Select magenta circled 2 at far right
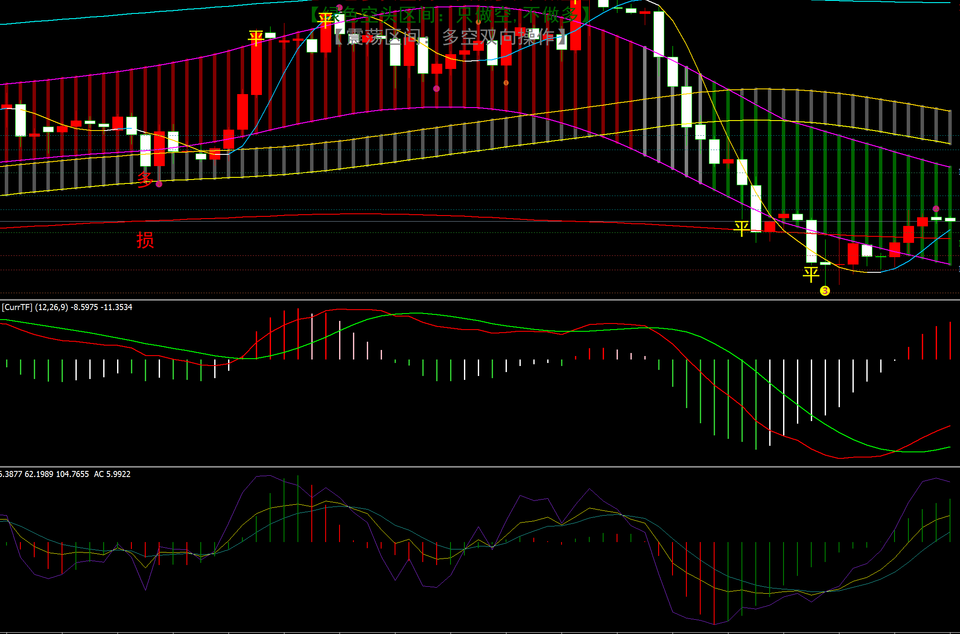Image resolution: width=960 pixels, height=634 pixels. [936, 209]
